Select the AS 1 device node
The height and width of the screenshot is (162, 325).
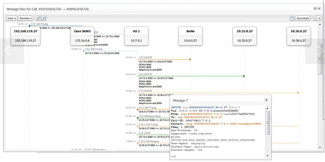pyautogui.click(x=136, y=36)
